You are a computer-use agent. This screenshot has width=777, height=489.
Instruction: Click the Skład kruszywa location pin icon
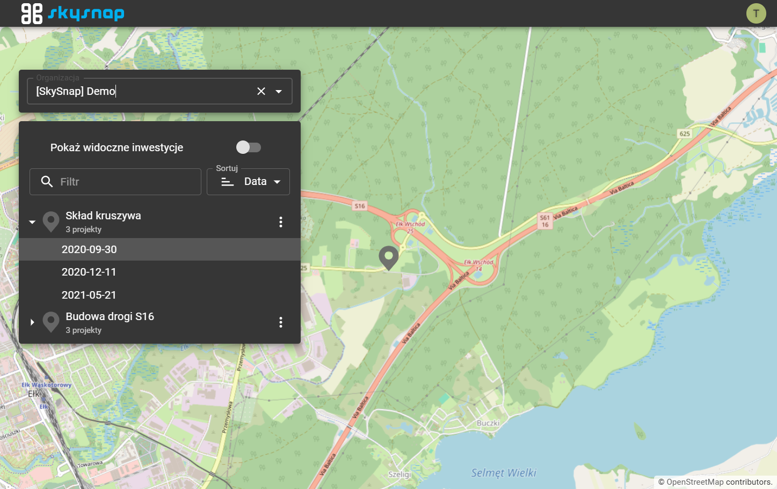click(51, 222)
